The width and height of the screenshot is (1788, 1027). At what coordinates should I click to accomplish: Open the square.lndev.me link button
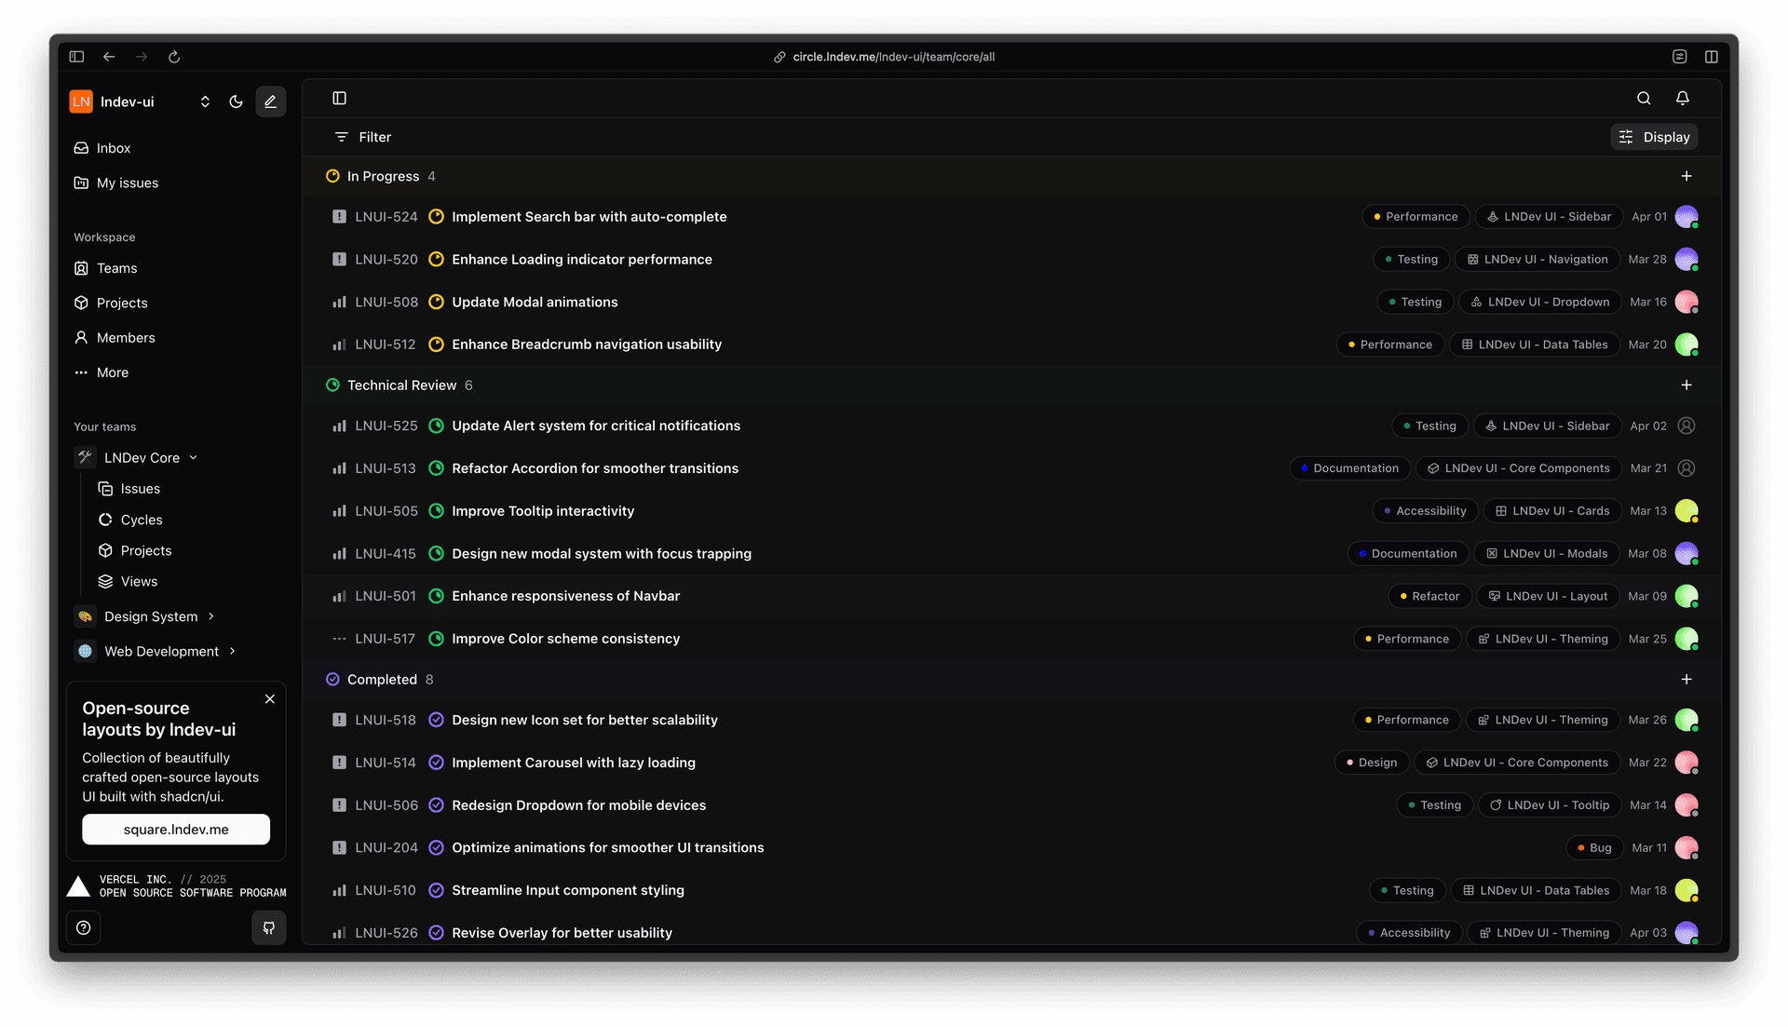tap(176, 830)
